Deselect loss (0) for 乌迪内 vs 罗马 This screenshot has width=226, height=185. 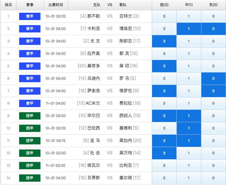tap(213, 79)
